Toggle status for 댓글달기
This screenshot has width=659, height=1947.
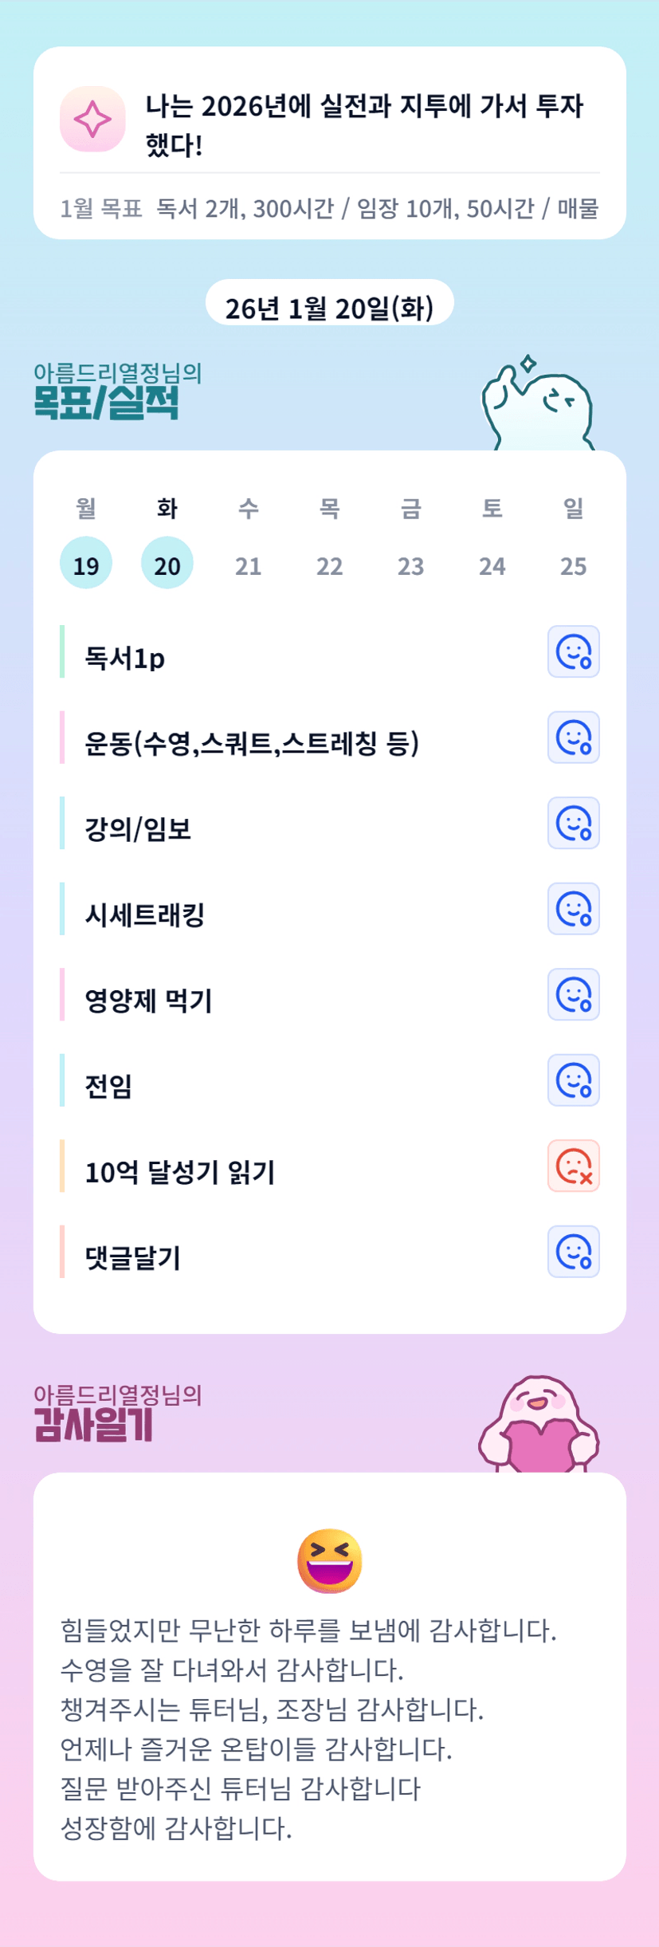coord(573,1251)
